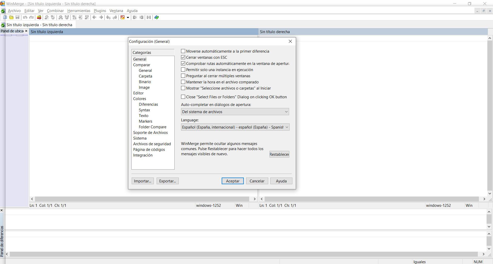
Task: Enable Moverse automáticamente a la primer diferencia
Action: pos(183,51)
